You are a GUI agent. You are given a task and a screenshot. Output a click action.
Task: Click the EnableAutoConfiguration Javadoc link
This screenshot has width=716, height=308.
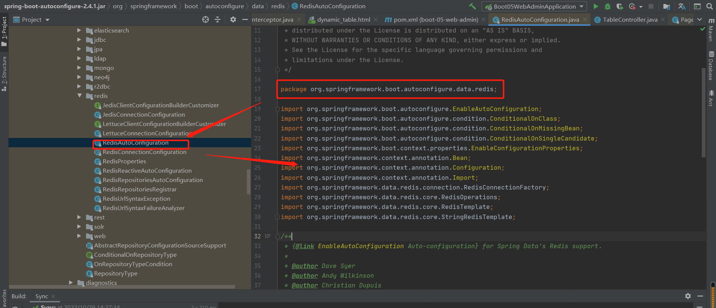(361, 246)
